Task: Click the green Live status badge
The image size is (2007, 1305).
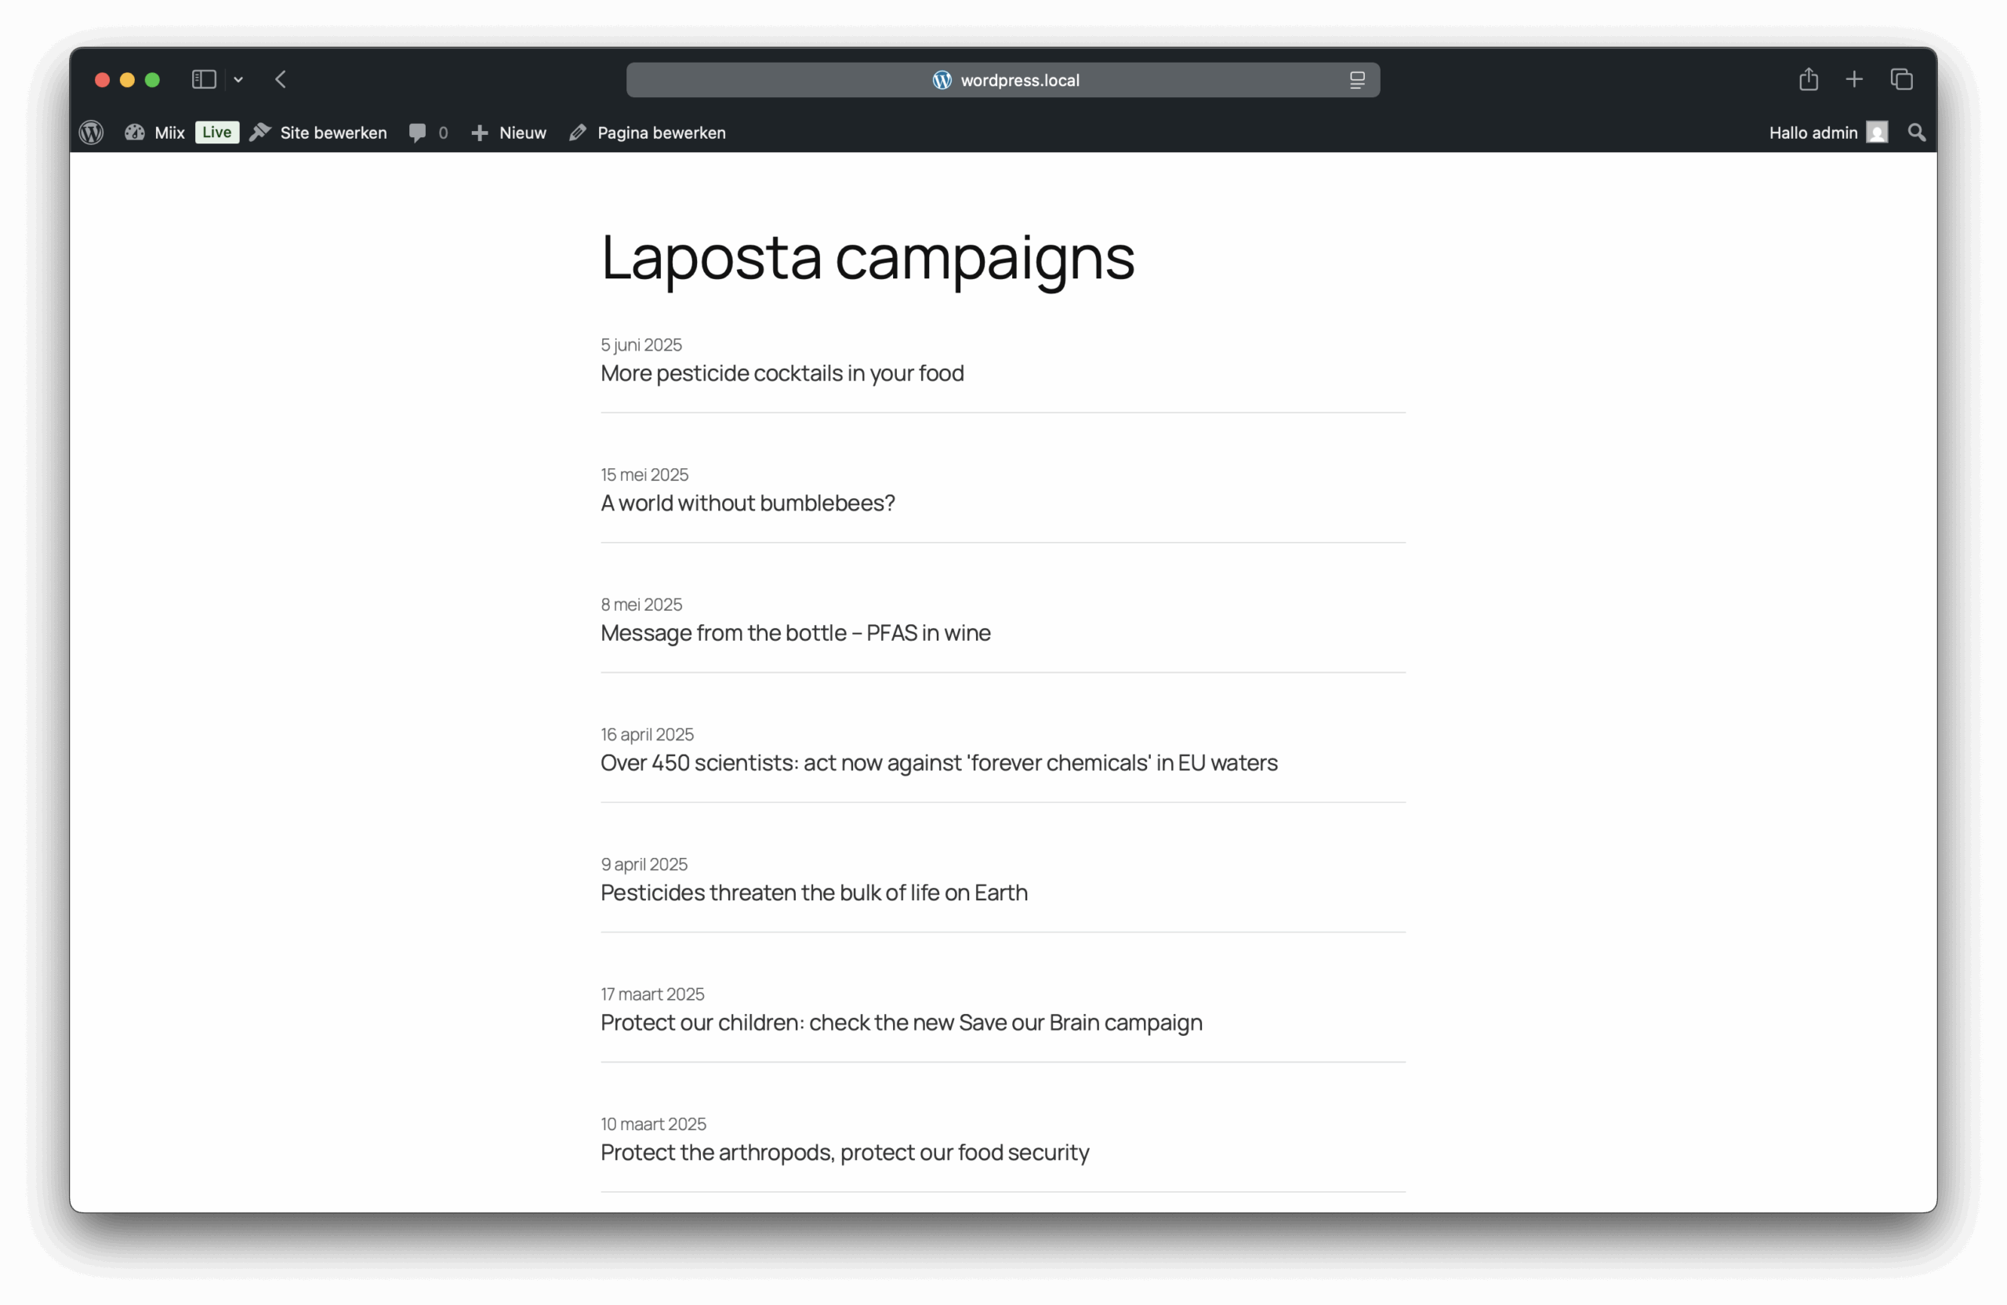Action: pos(216,133)
